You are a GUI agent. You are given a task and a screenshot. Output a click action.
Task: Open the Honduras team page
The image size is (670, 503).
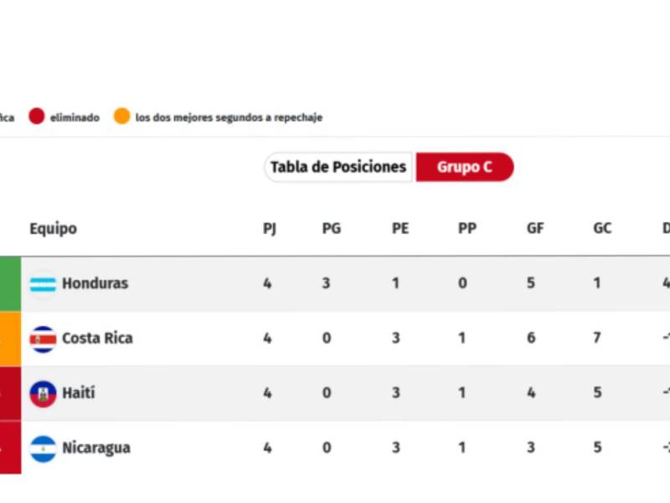95,283
